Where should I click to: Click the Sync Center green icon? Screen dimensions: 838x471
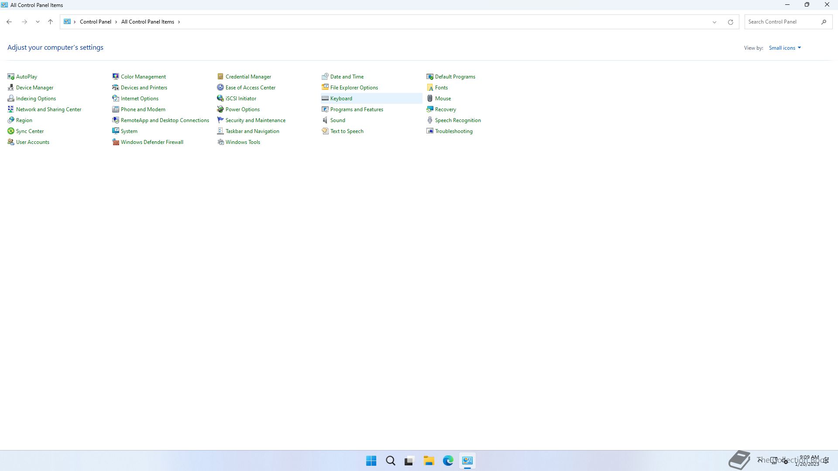point(11,131)
